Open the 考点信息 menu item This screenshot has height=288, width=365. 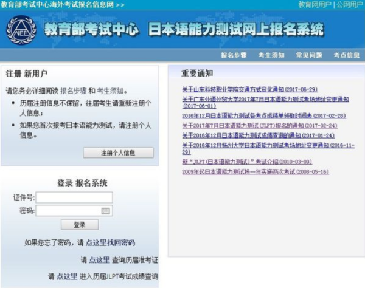coord(346,55)
